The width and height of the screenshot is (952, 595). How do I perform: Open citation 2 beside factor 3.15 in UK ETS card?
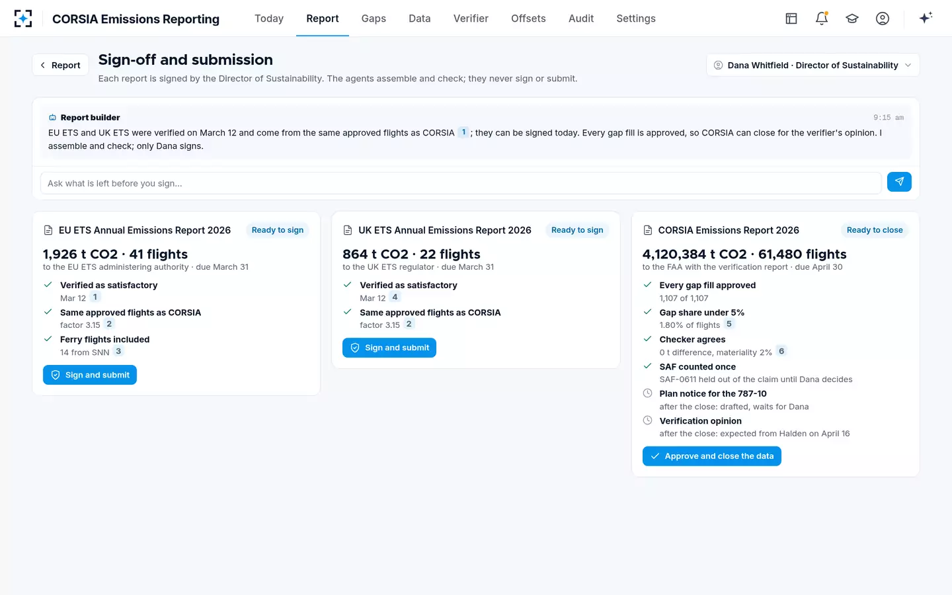tap(409, 324)
